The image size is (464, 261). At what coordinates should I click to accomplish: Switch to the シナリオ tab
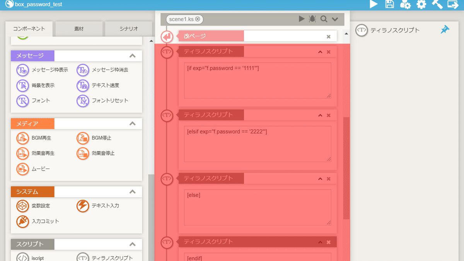tap(129, 29)
